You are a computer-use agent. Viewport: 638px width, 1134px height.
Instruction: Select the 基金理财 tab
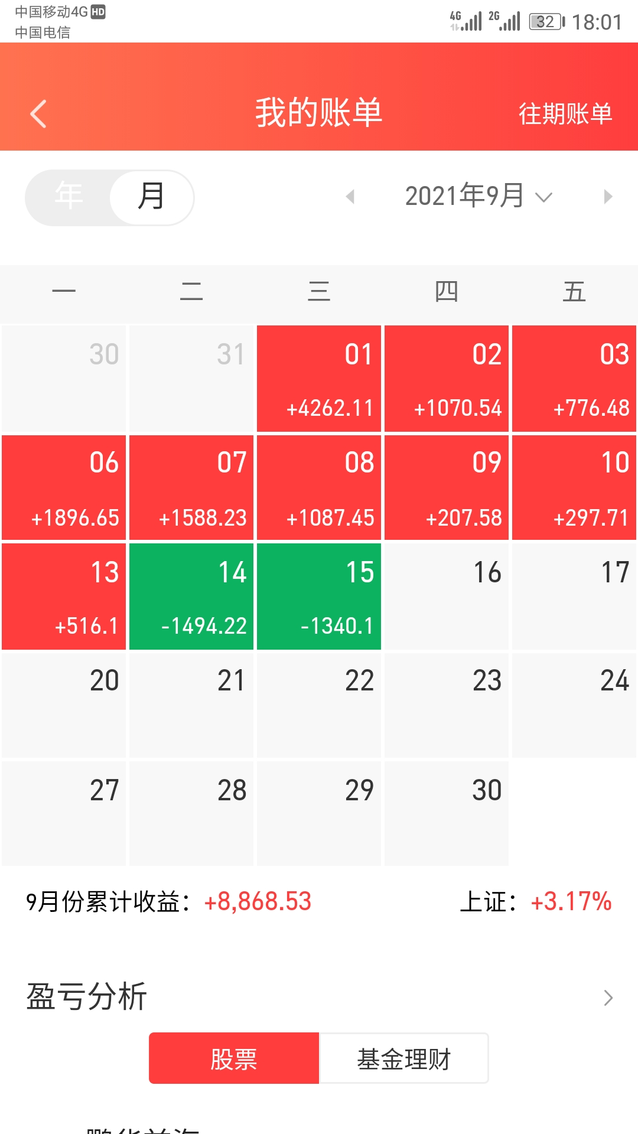pos(403,1058)
